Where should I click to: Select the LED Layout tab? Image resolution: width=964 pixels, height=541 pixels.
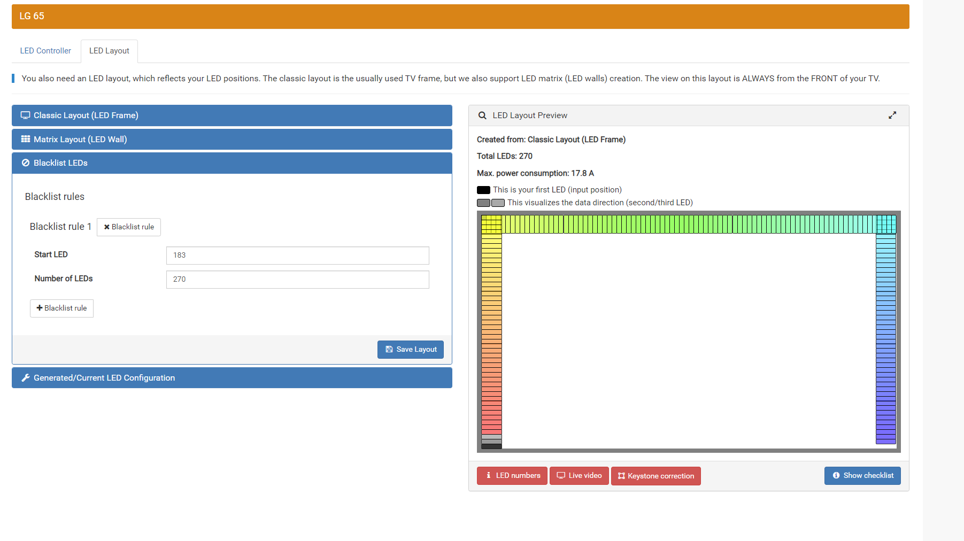pyautogui.click(x=109, y=51)
